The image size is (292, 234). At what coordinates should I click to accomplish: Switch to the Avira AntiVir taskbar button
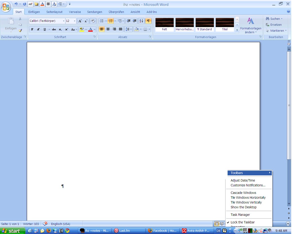click(x=196, y=231)
